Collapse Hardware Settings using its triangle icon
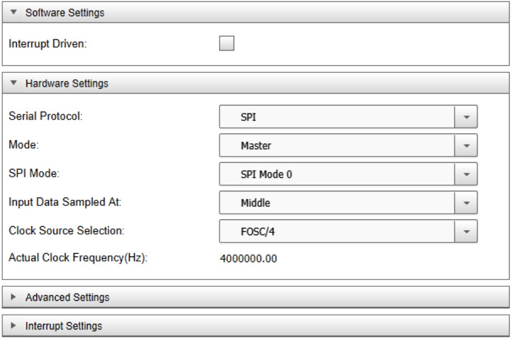 pos(15,84)
